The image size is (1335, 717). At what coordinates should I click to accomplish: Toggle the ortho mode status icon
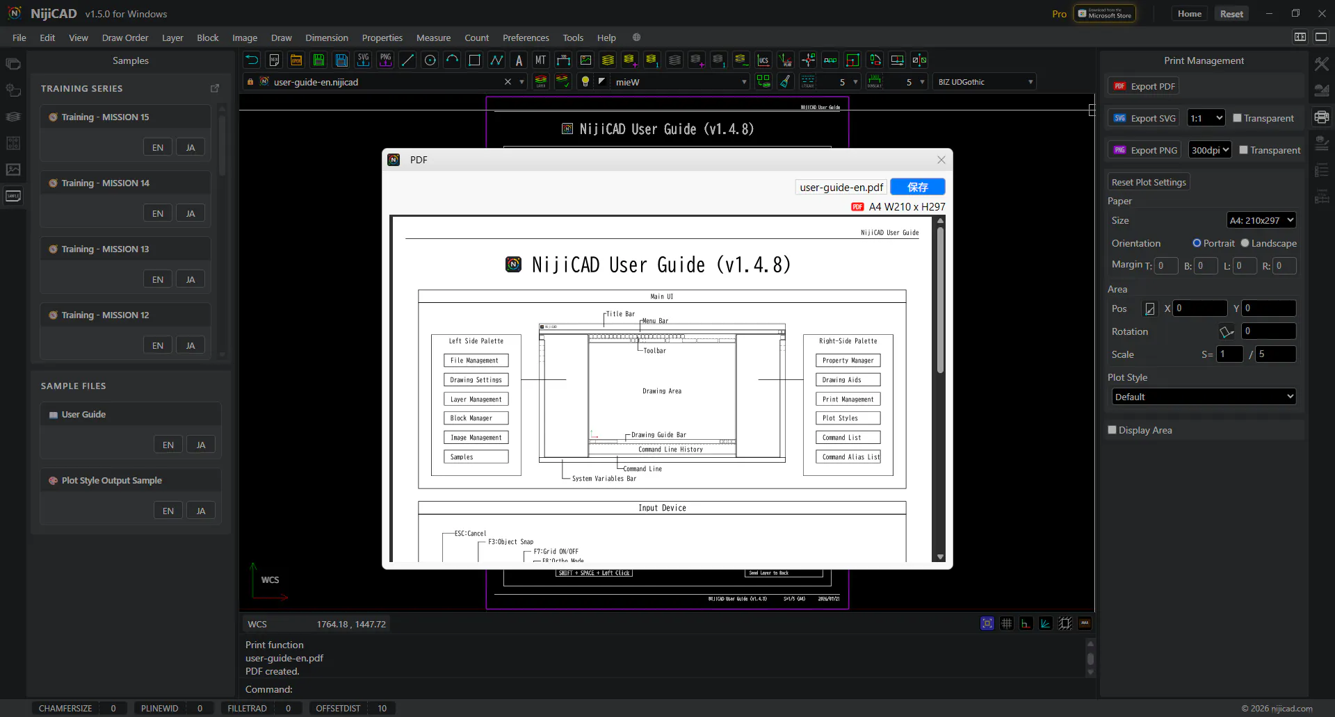tap(1026, 623)
